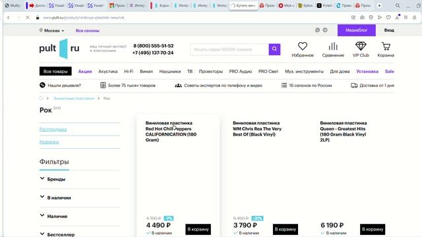Viewport: 422px width, 237px height.
Task: Open the Москва city dropdown
Action: pos(51,30)
